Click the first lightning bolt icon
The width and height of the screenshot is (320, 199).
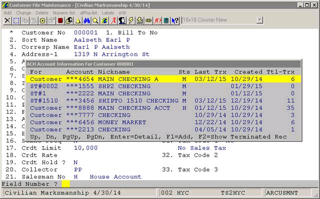(131, 20)
